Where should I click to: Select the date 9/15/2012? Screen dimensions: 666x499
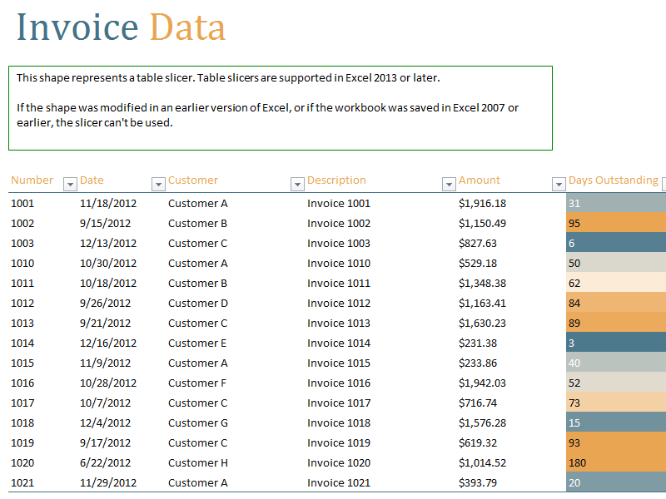click(x=106, y=224)
